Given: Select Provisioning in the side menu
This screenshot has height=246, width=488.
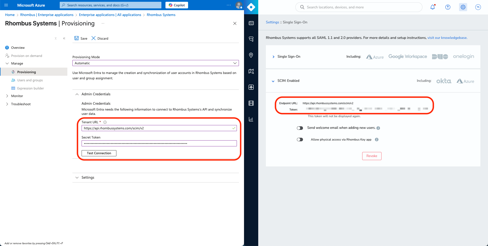Looking at the screenshot, I should point(34,72).
